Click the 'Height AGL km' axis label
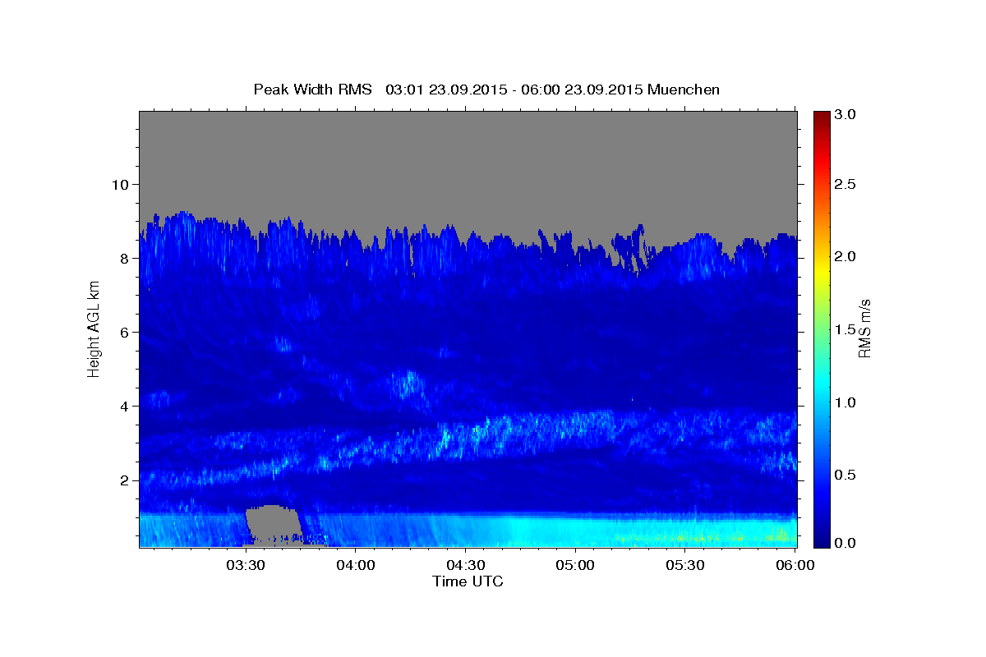The height and width of the screenshot is (657, 986). pos(94,329)
